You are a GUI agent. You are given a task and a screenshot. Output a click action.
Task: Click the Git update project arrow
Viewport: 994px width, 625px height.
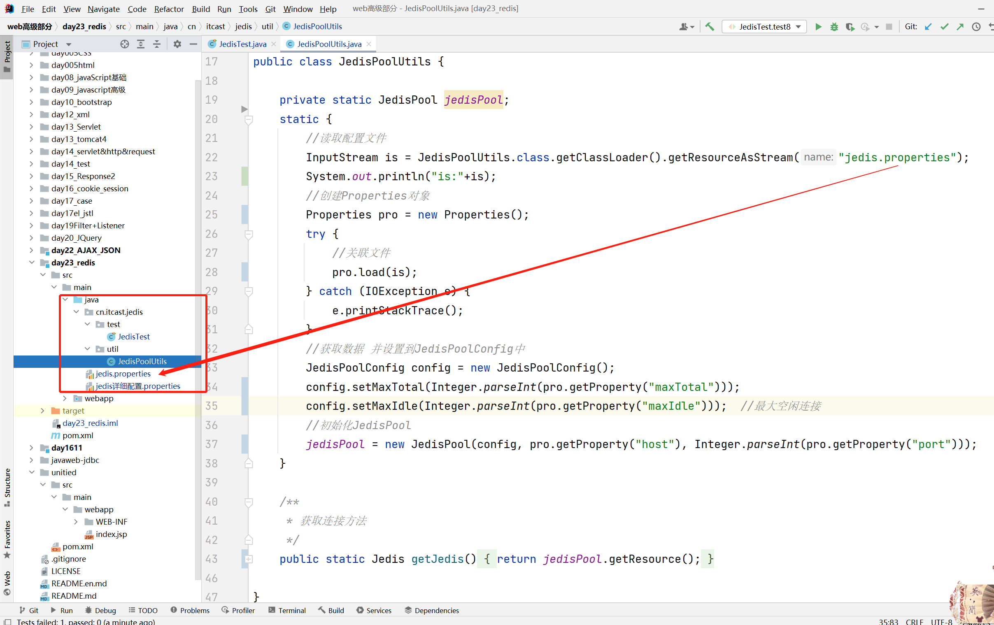point(929,27)
